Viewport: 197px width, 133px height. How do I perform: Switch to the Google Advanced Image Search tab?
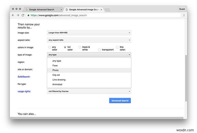(x=84, y=10)
